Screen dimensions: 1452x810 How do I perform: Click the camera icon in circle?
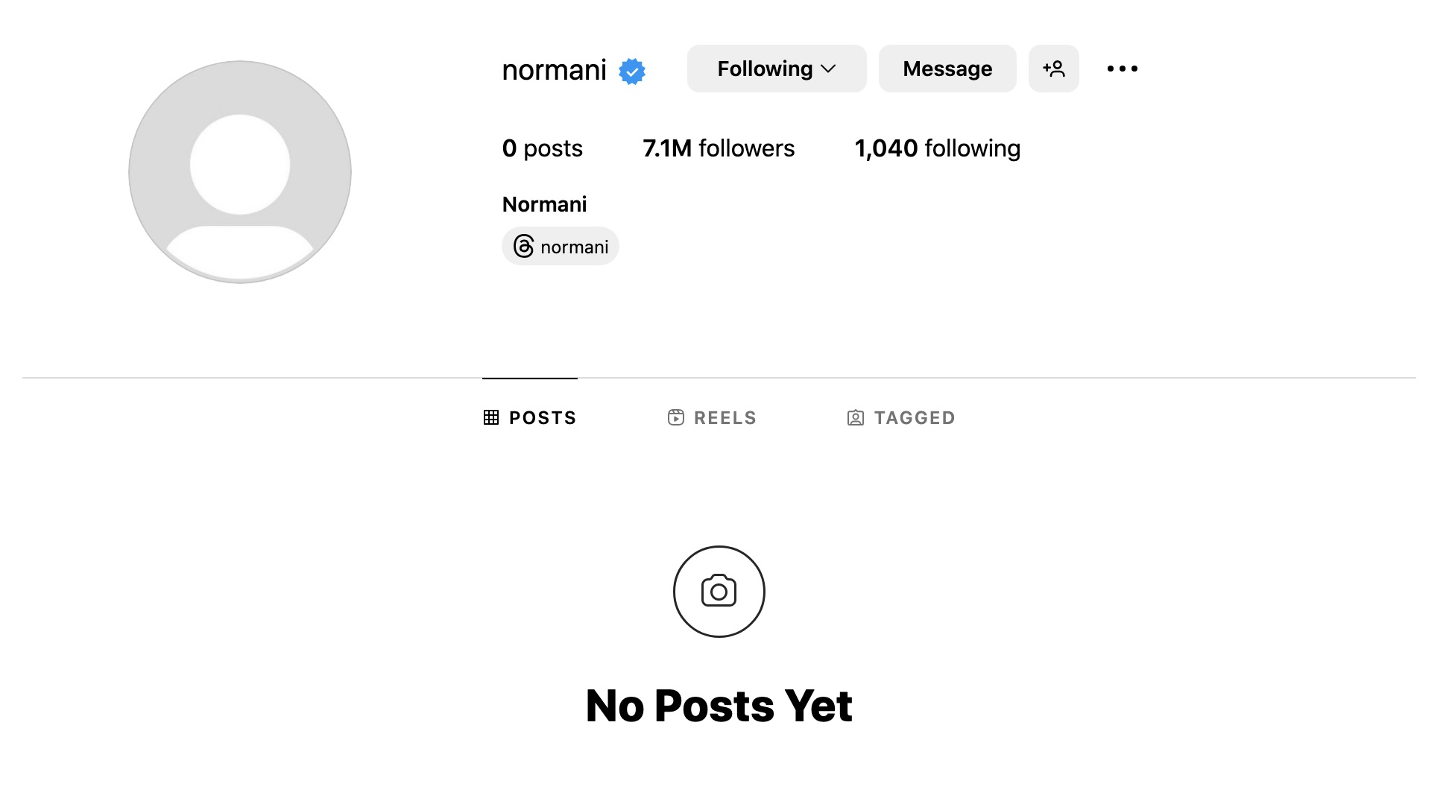(719, 592)
